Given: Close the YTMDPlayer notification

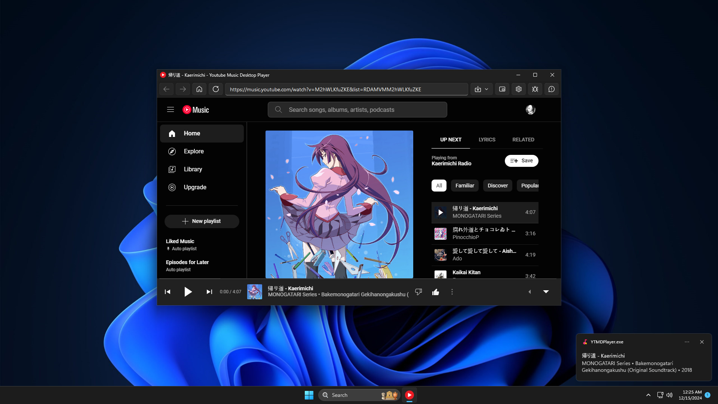Looking at the screenshot, I should 702,342.
